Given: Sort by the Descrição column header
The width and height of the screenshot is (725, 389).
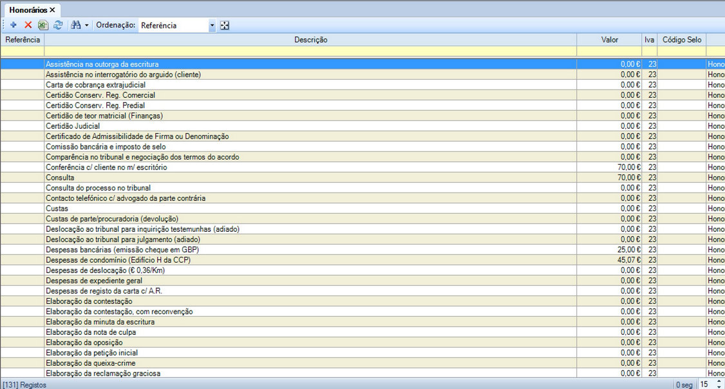Looking at the screenshot, I should point(311,40).
